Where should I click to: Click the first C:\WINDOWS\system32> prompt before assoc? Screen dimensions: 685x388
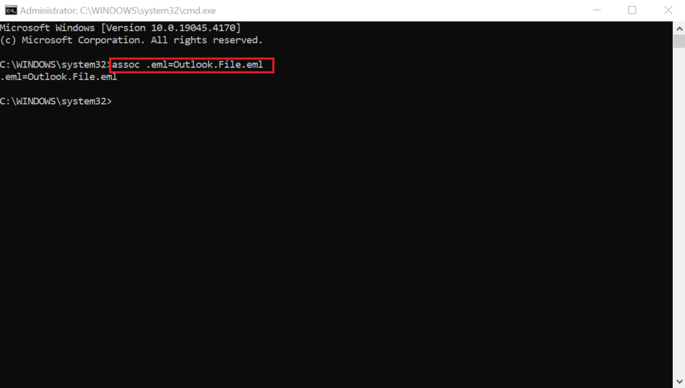click(54, 65)
